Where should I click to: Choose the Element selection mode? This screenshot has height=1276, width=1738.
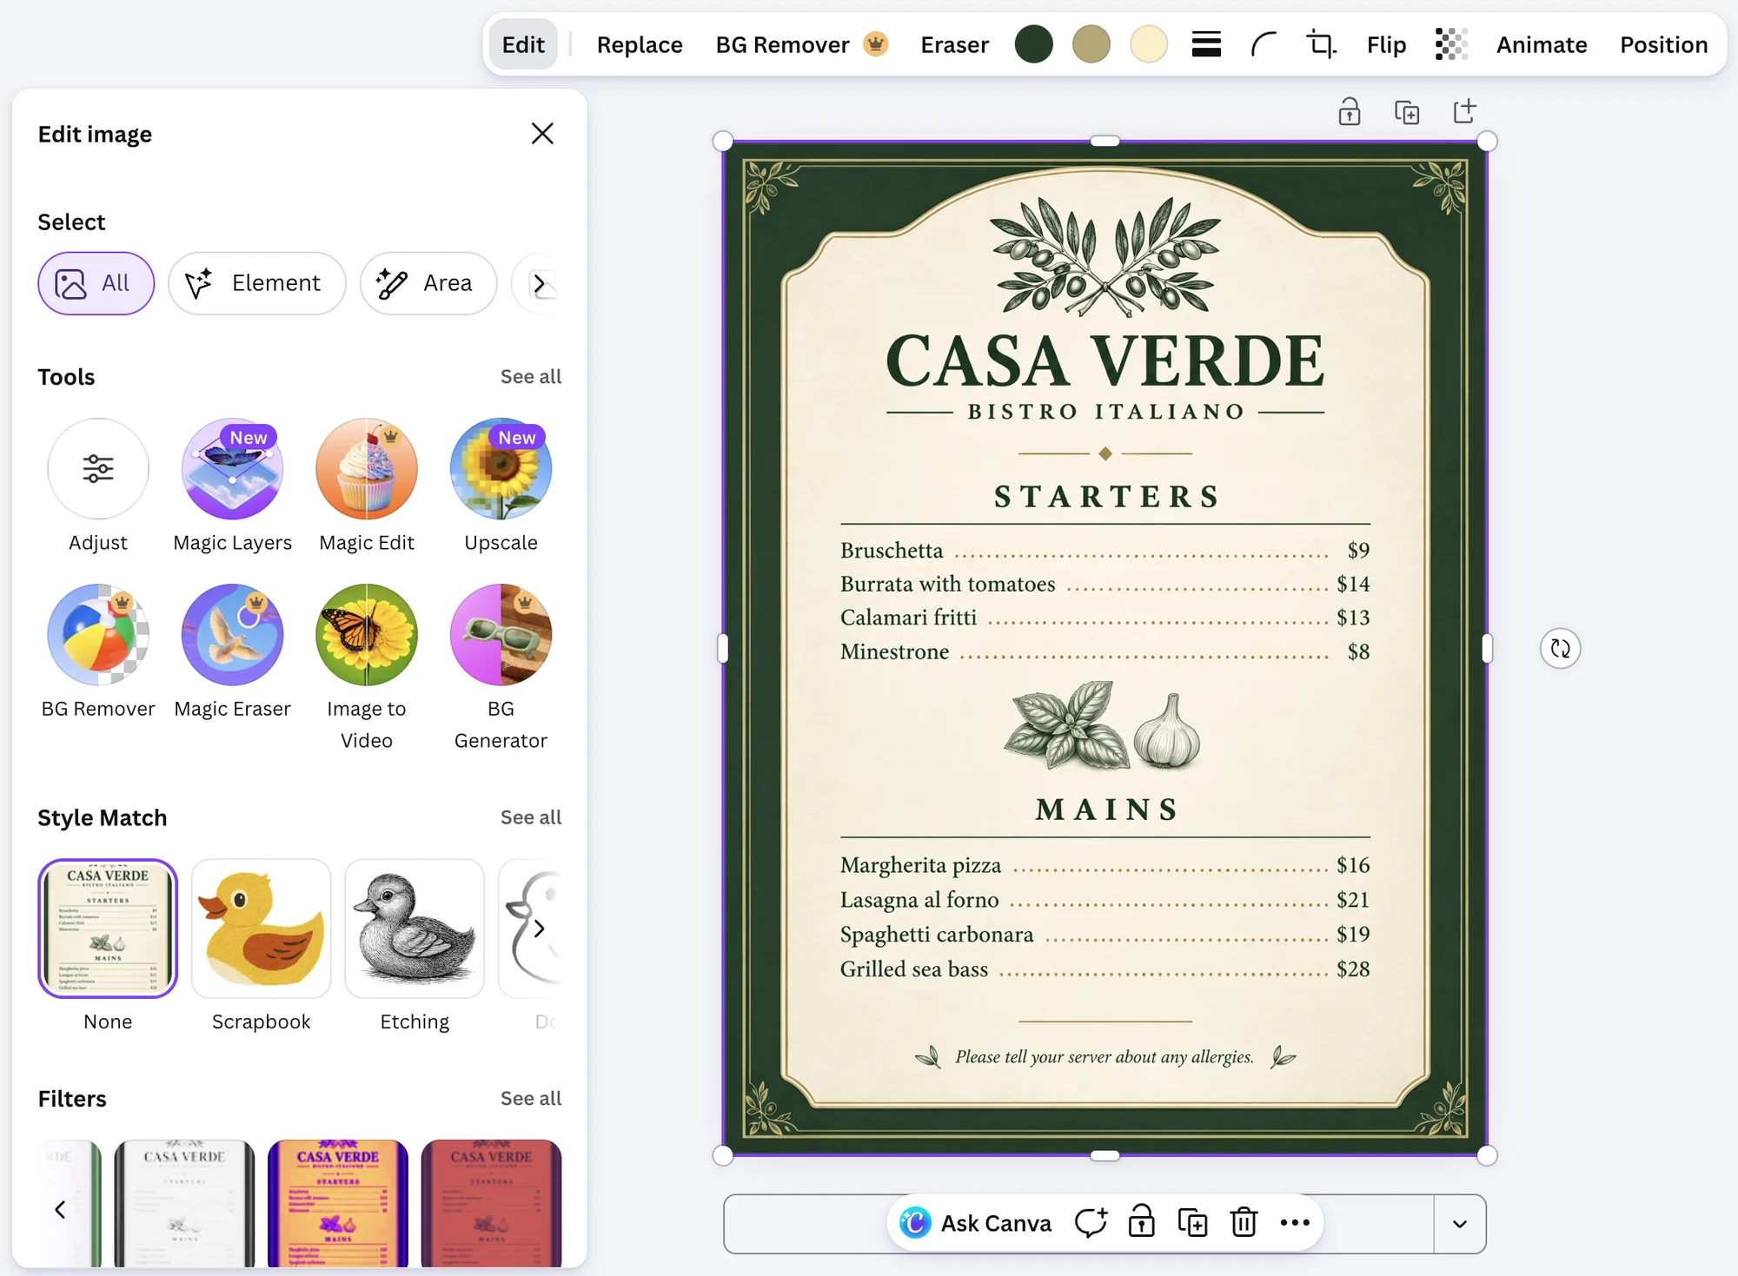pos(257,283)
